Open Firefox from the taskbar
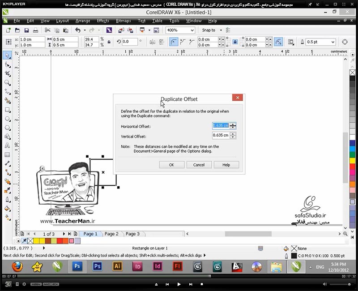This screenshot has height=291, width=358. [x=17, y=266]
